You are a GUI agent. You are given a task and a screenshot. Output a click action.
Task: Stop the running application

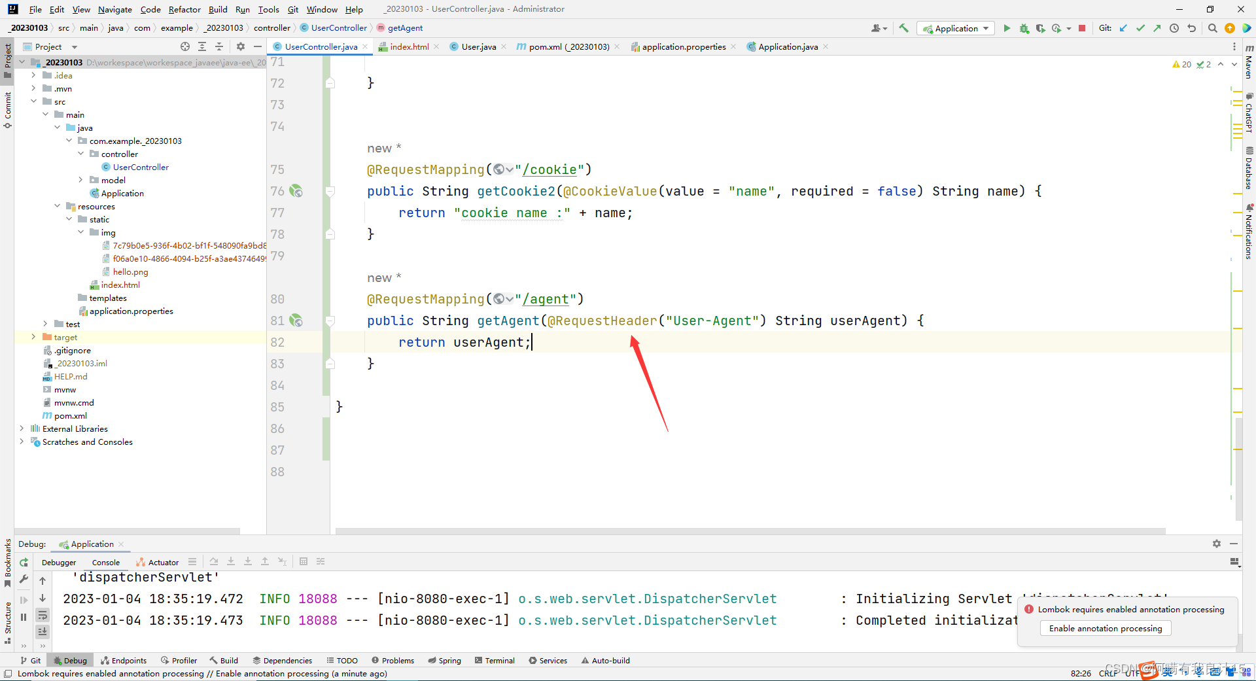coord(1082,28)
